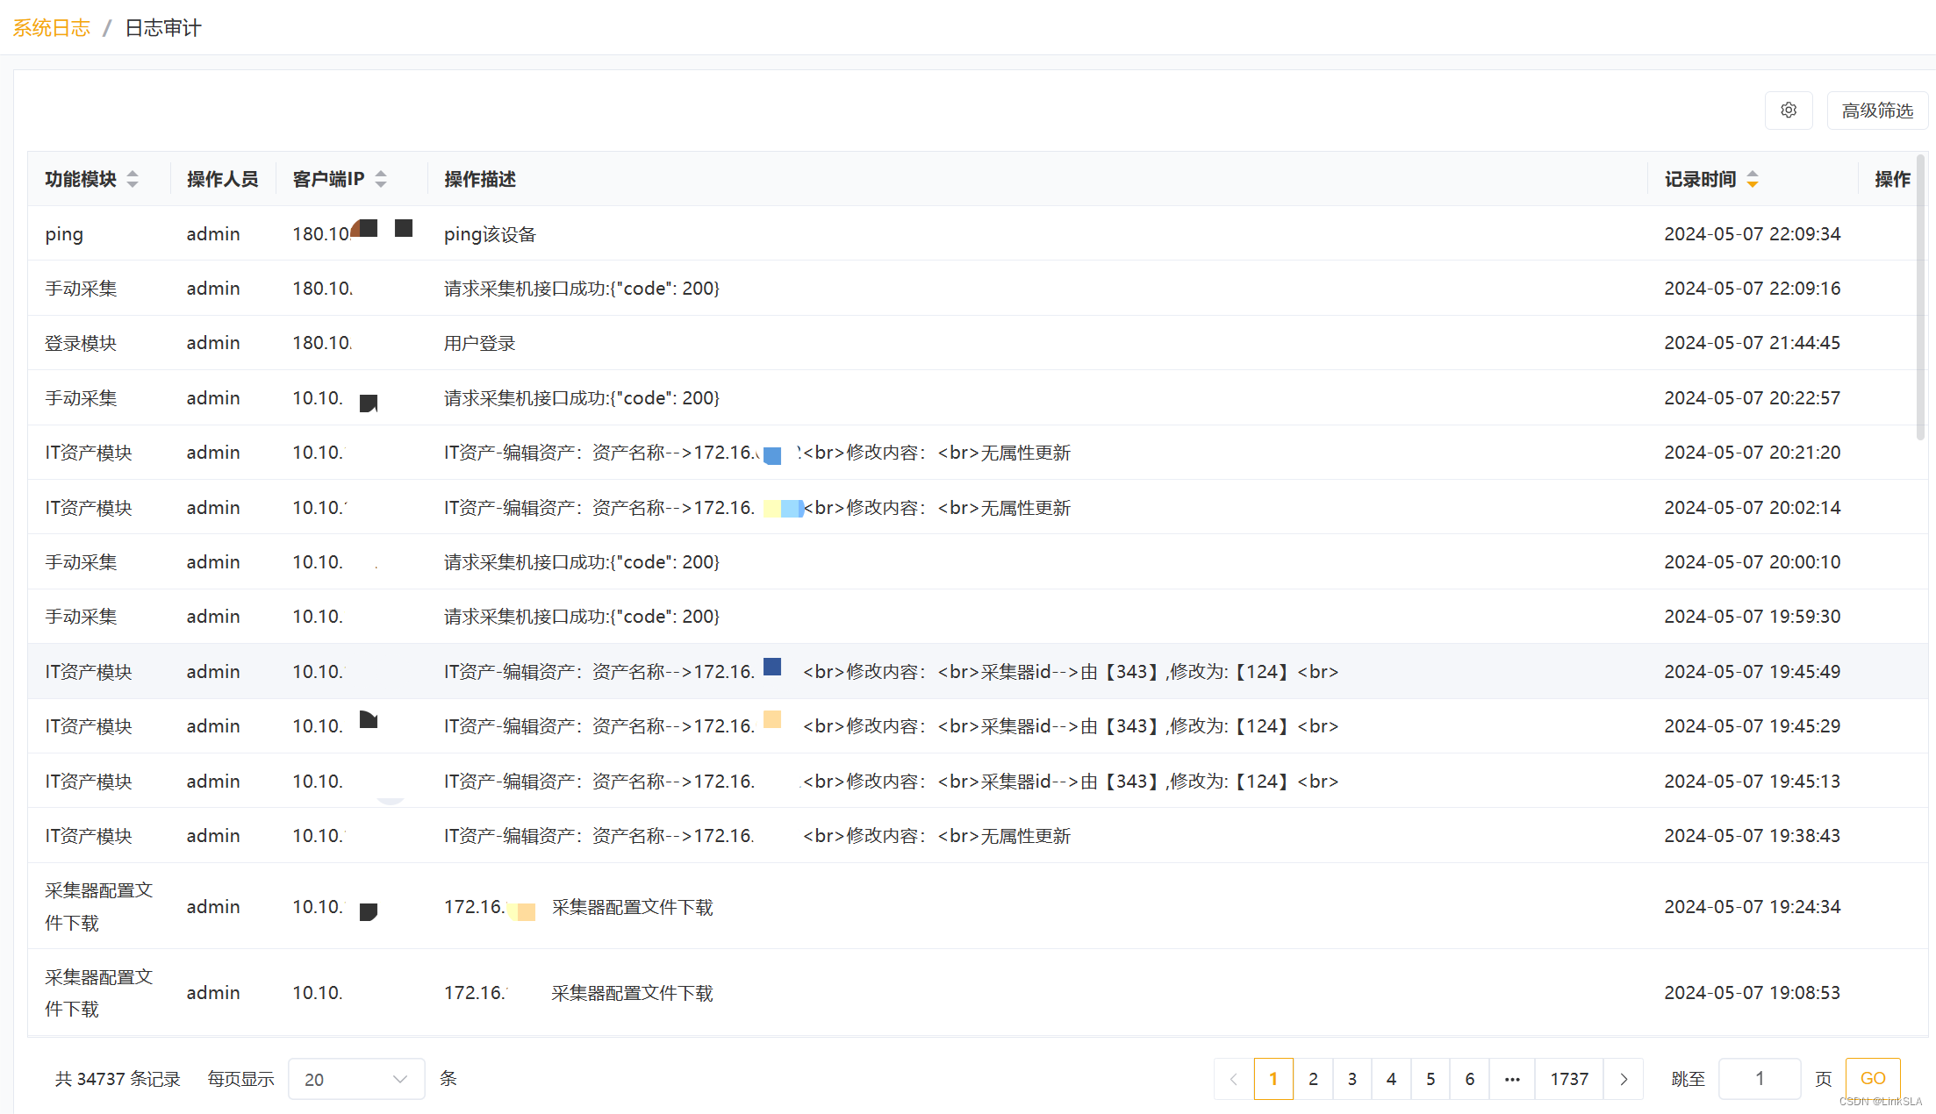This screenshot has height=1114, width=1936.
Task: Click the table settings gear icon
Action: [x=1789, y=111]
